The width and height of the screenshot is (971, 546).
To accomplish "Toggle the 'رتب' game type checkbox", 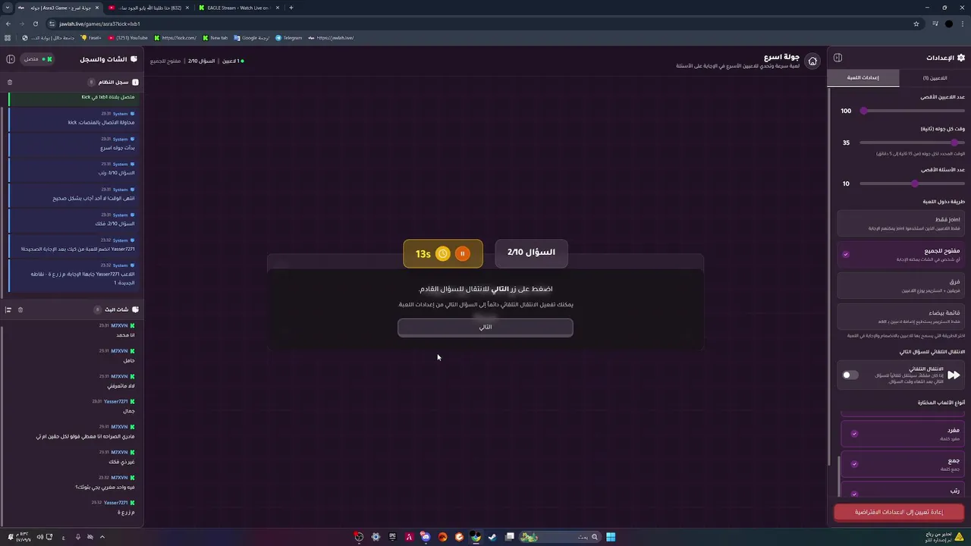I will click(x=854, y=494).
